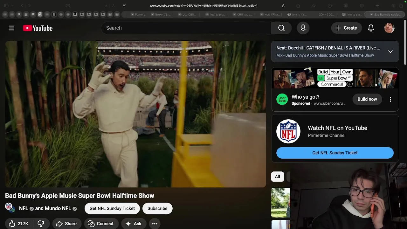Open the YouTube guide hamburger menu

click(x=11, y=28)
